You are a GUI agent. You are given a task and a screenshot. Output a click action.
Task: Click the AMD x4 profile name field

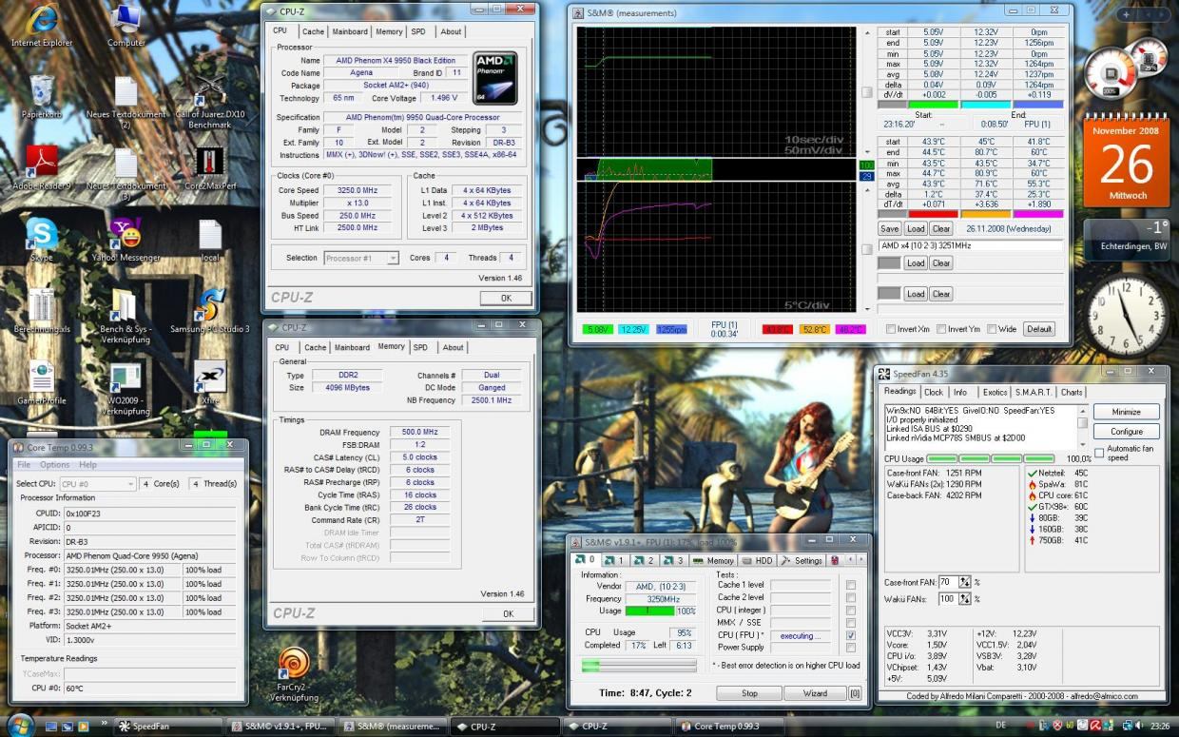coord(970,245)
